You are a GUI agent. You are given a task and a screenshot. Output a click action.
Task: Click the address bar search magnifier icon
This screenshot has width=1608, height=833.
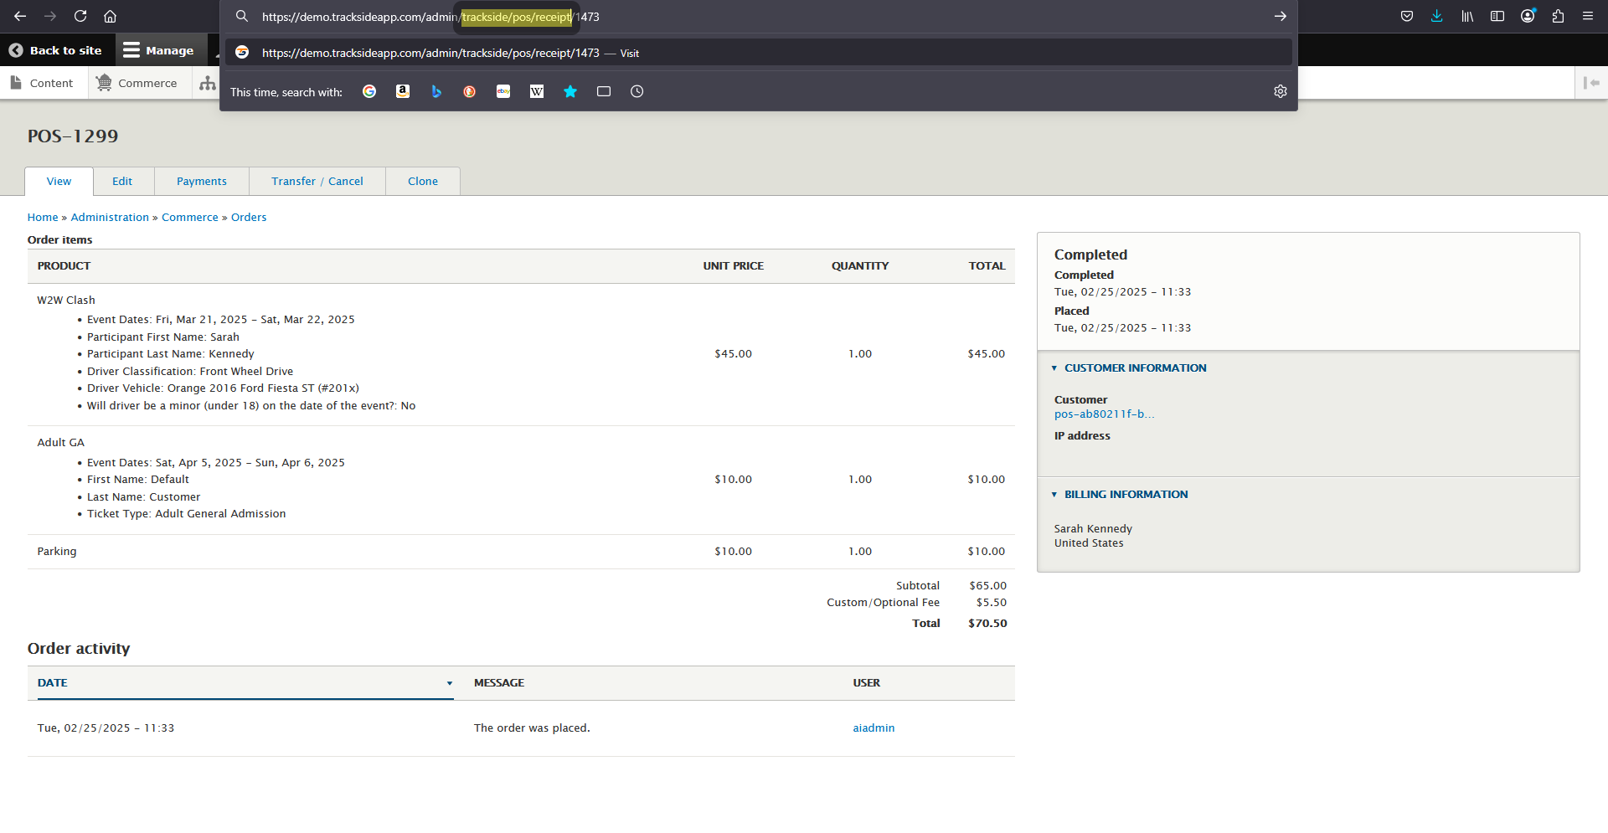coord(242,16)
